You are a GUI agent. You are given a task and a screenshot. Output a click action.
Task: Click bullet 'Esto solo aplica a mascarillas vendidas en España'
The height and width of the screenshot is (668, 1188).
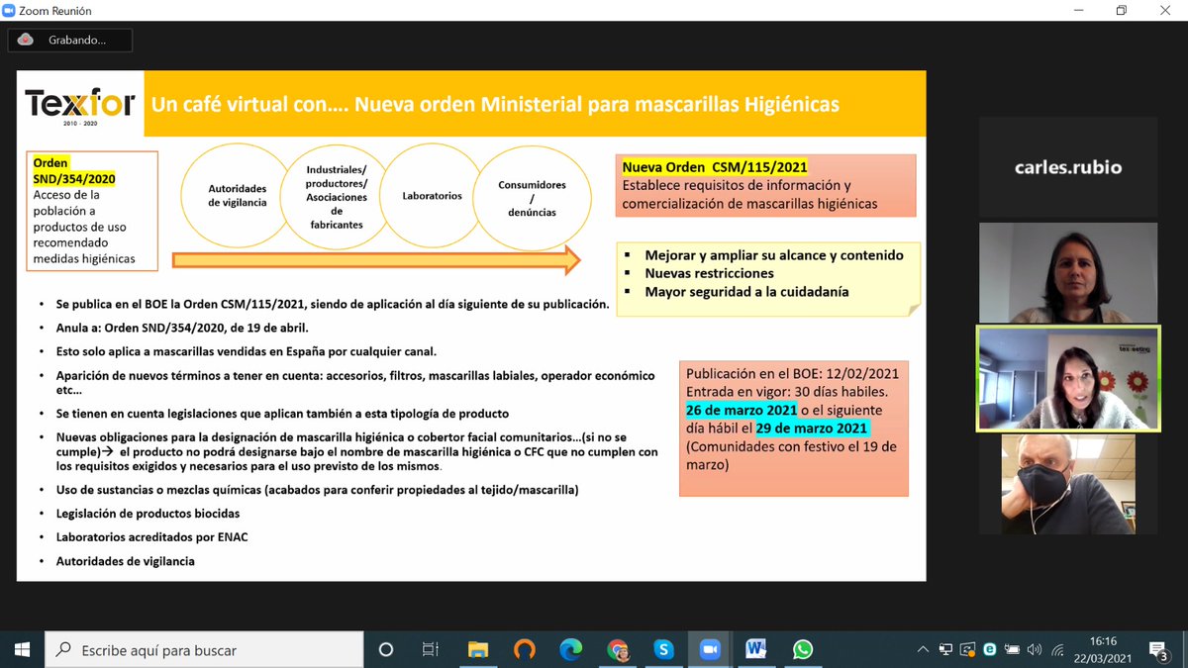tap(244, 351)
